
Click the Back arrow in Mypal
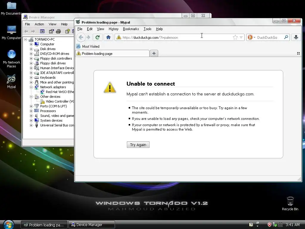click(x=81, y=37)
